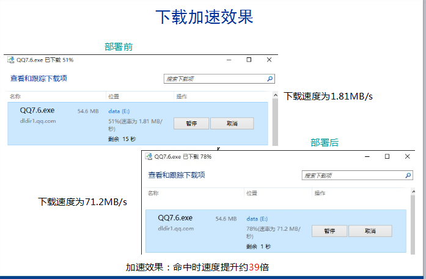Minimize the 51% download window

(229, 60)
